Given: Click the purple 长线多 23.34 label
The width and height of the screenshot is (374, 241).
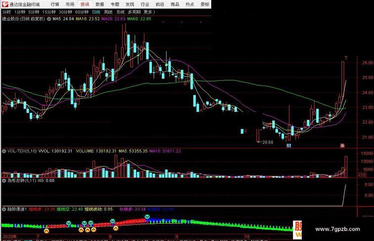Looking at the screenshot, I should [133, 209].
